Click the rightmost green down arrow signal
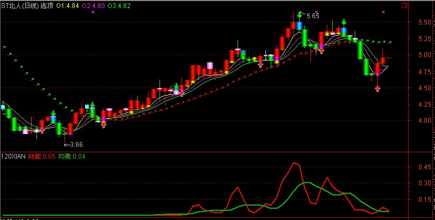435x220 pixels. click(344, 23)
